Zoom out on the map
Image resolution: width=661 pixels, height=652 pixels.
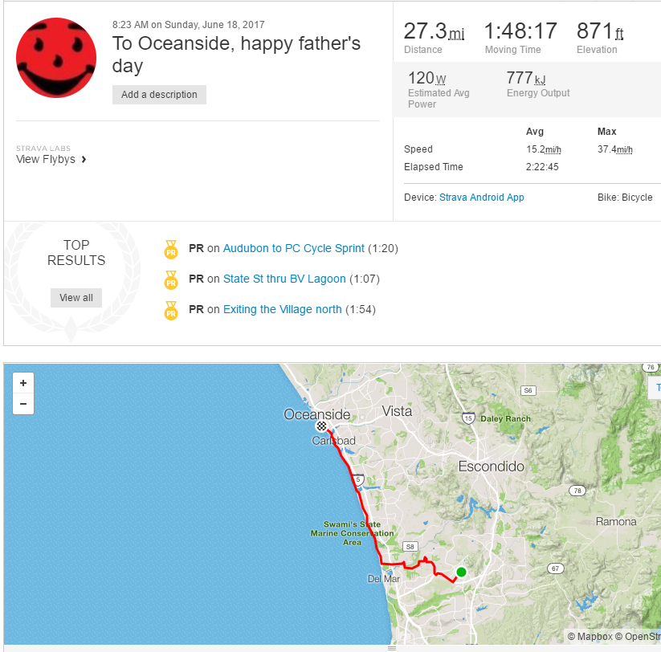coord(23,404)
